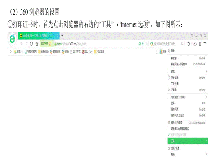Select 新建窗口 from the menu
Viewport: 213px width, 166px height.
(188, 58)
